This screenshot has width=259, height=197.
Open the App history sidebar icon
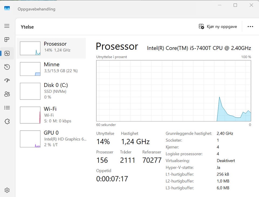(7, 67)
